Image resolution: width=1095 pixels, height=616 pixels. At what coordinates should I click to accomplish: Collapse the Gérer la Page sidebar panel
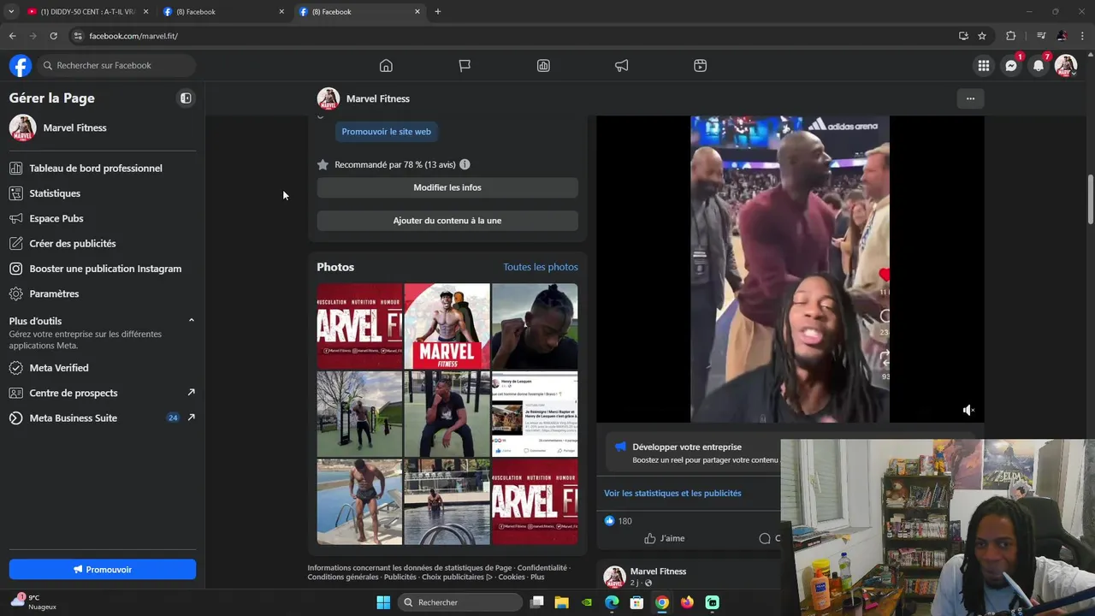pyautogui.click(x=186, y=98)
